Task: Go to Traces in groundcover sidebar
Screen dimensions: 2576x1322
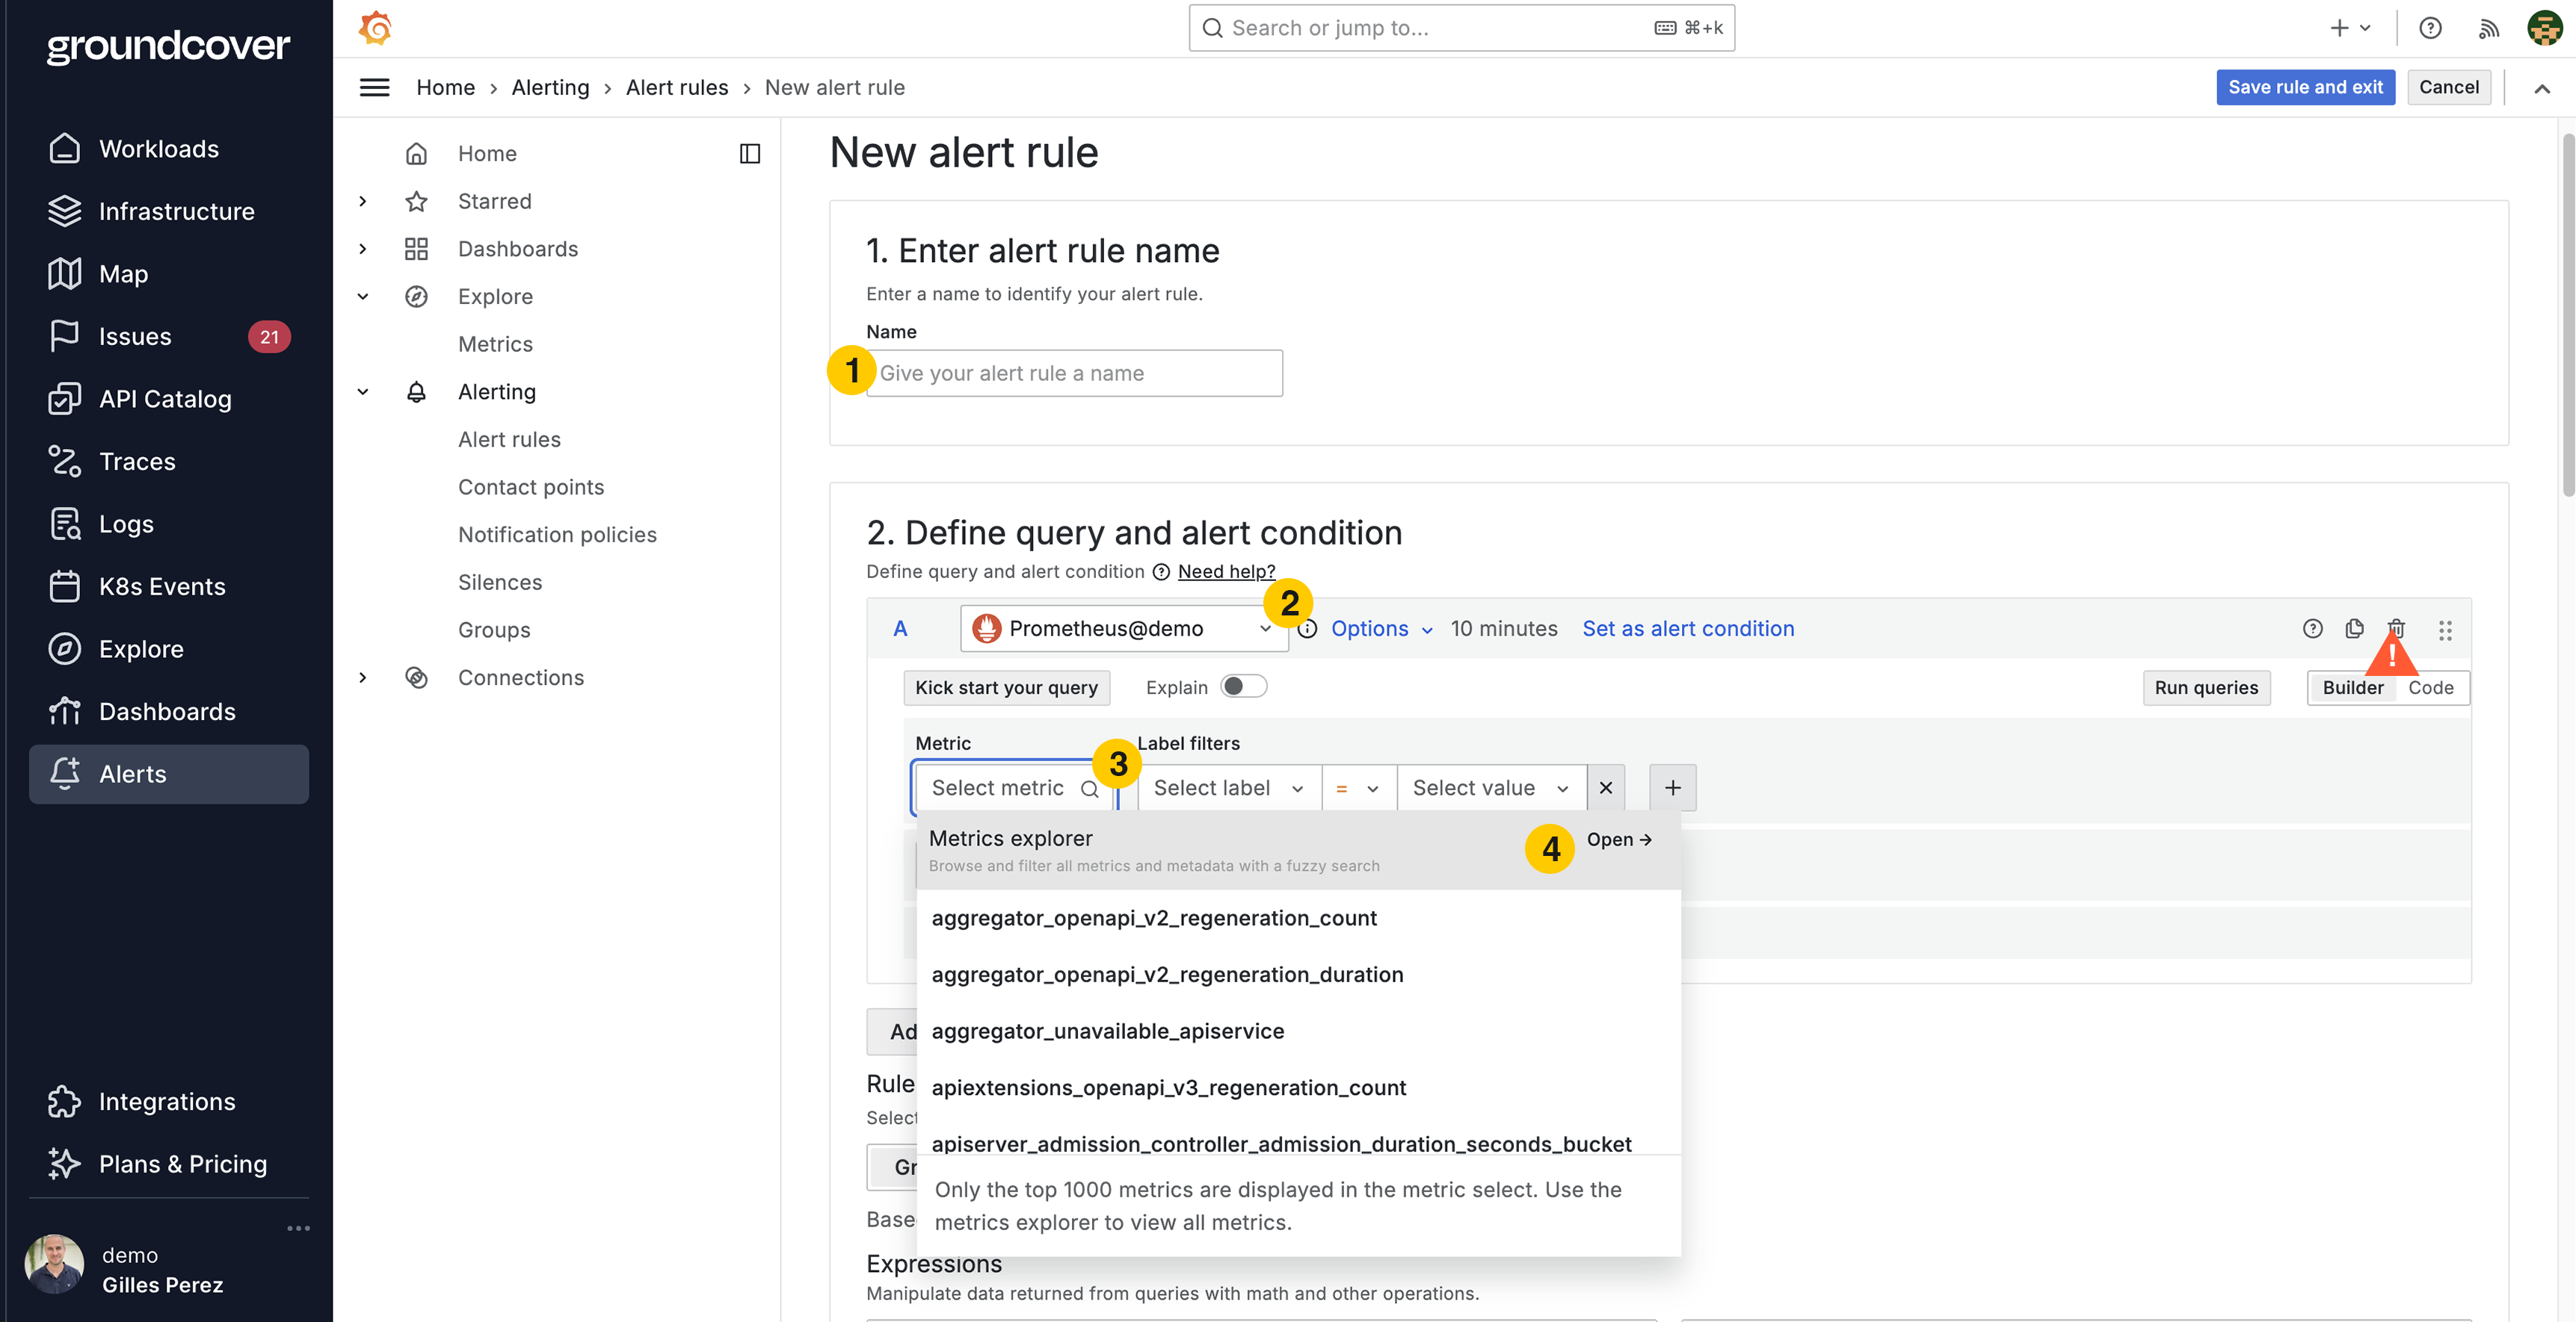Action: (x=137, y=462)
